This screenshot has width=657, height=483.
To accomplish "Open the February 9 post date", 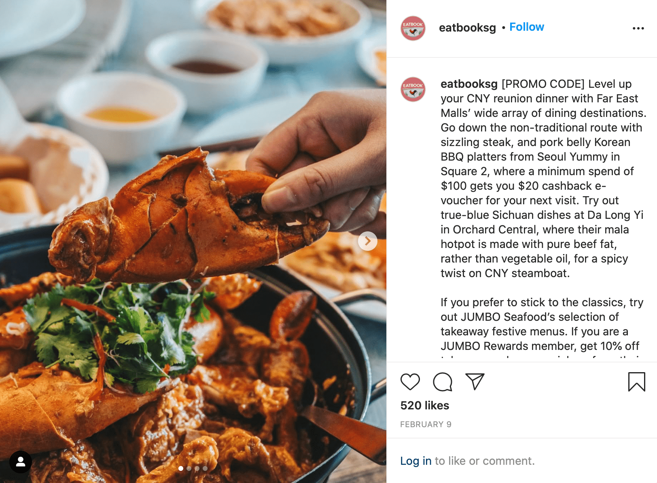I will 426,424.
